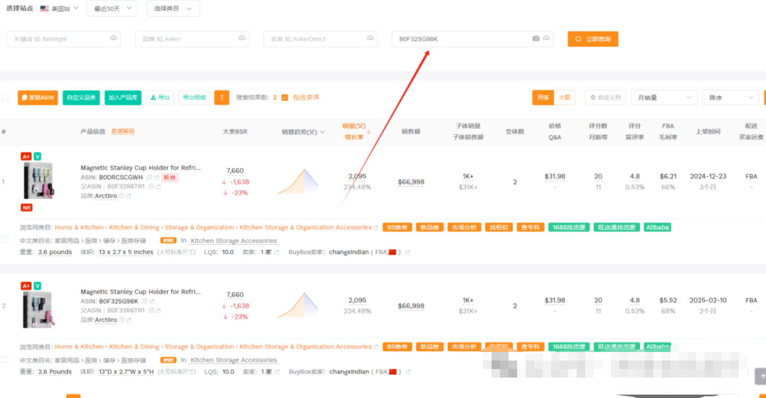Click NR badge on product row 1
766x398 pixels.
pos(26,208)
